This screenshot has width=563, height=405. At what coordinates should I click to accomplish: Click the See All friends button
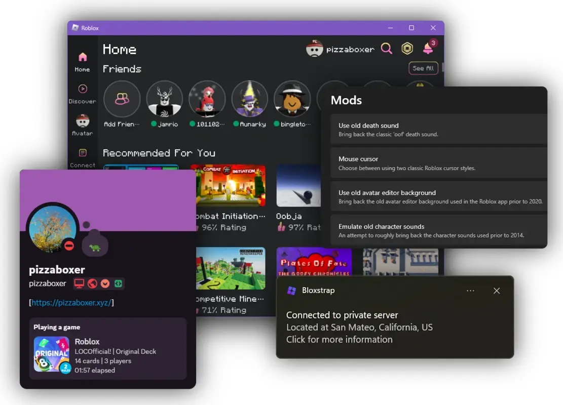point(423,68)
